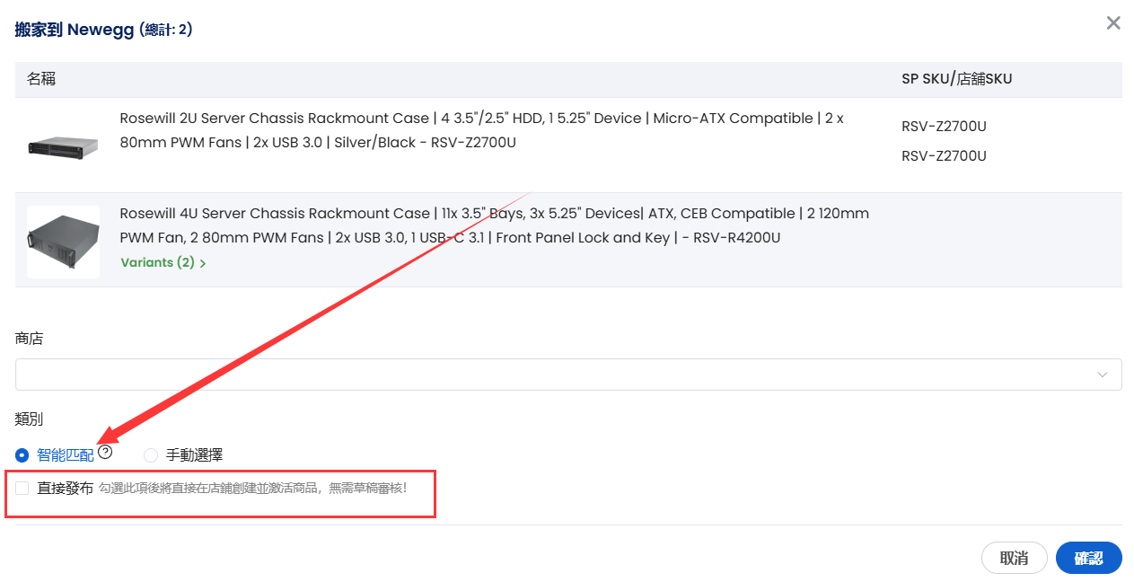Click the 取消 button
Viewport: 1134px width, 582px height.
pos(1015,558)
